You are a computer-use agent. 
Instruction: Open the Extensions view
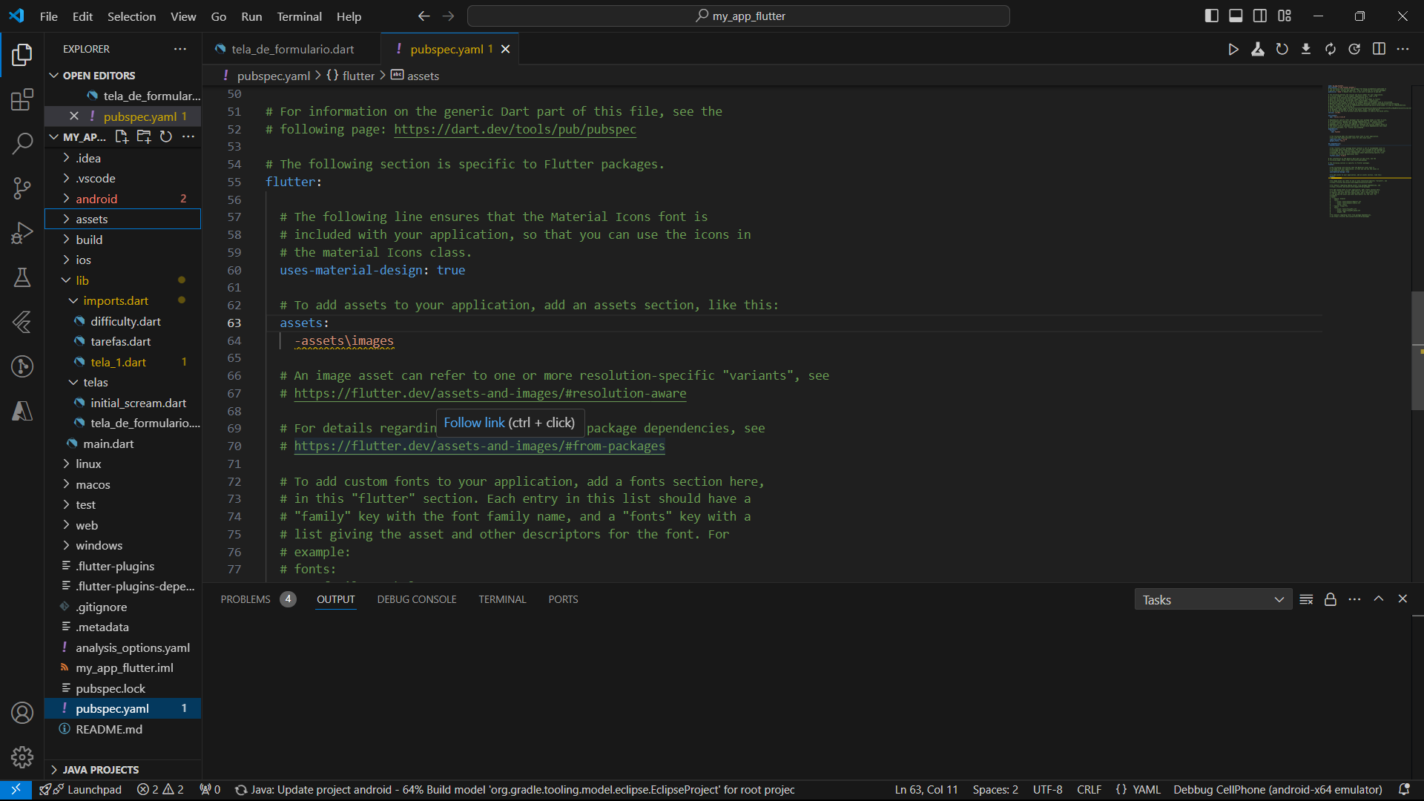coord(22,99)
